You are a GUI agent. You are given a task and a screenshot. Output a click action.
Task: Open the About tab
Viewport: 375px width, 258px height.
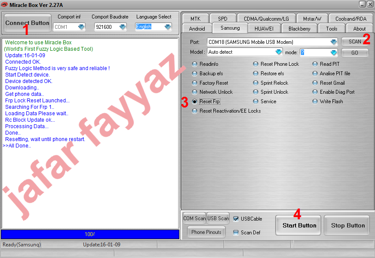tap(359, 28)
